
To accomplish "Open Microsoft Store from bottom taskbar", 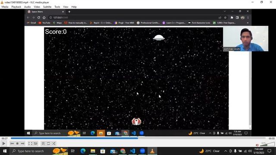I will [103, 151].
